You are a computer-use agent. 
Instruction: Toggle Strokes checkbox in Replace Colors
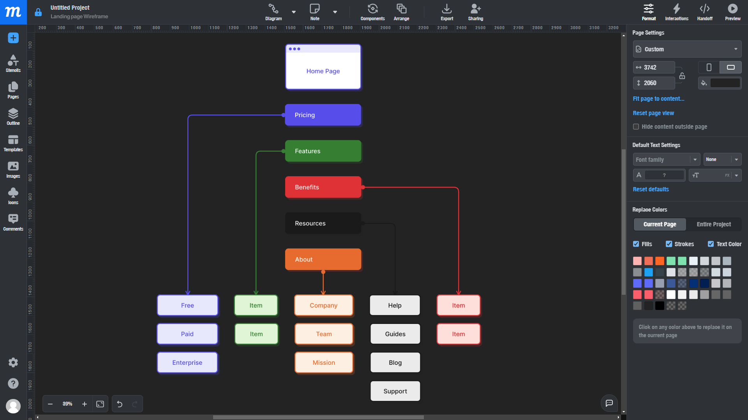(x=669, y=244)
